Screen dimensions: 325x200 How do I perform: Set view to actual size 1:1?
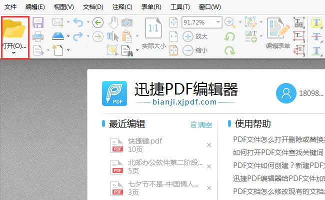[153, 33]
